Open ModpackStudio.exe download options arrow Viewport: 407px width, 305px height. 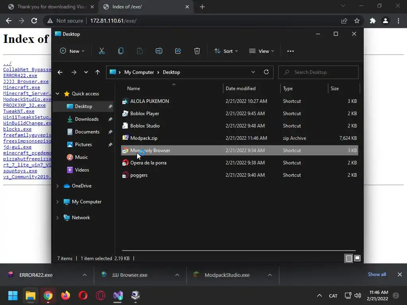[270, 275]
